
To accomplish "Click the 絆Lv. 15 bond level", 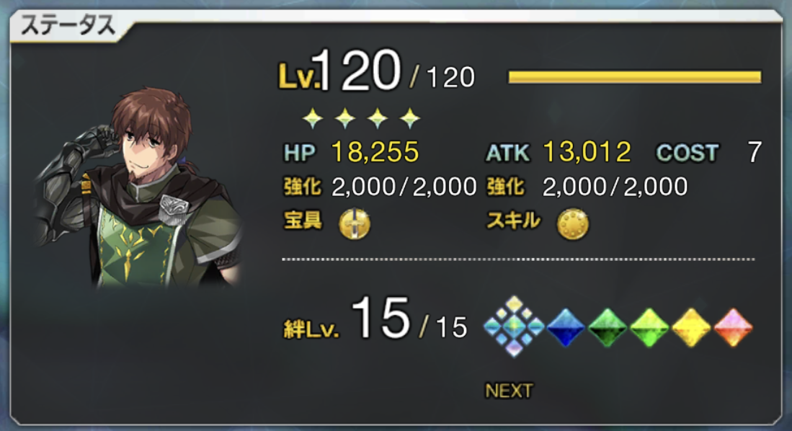I will [x=375, y=319].
